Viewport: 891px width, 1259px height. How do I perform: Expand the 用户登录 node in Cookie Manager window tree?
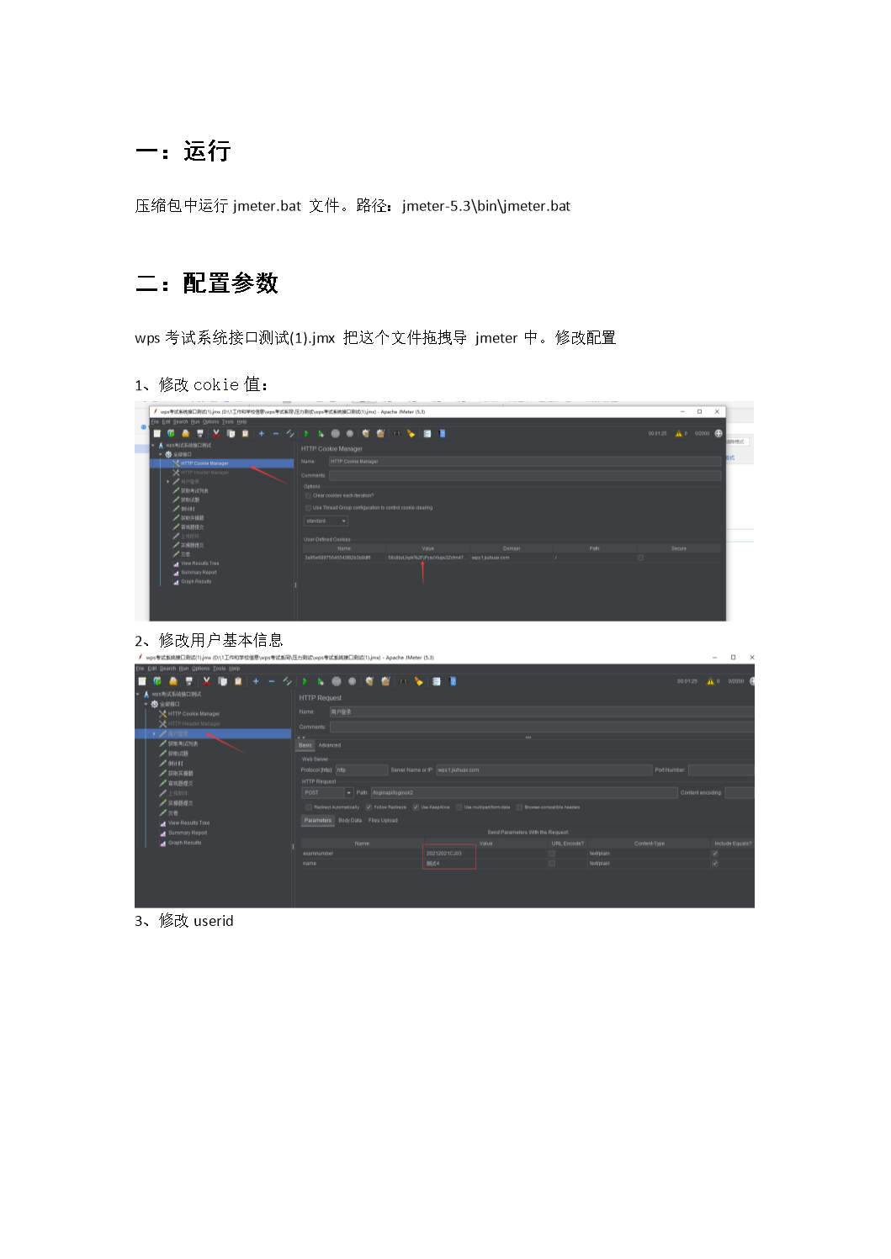point(168,482)
